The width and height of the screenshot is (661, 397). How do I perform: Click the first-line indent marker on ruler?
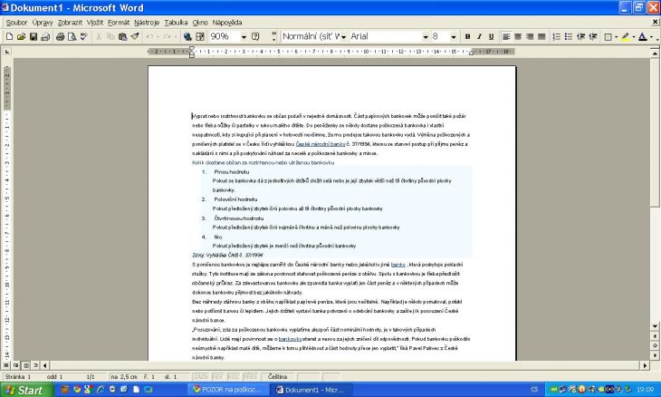[x=192, y=49]
